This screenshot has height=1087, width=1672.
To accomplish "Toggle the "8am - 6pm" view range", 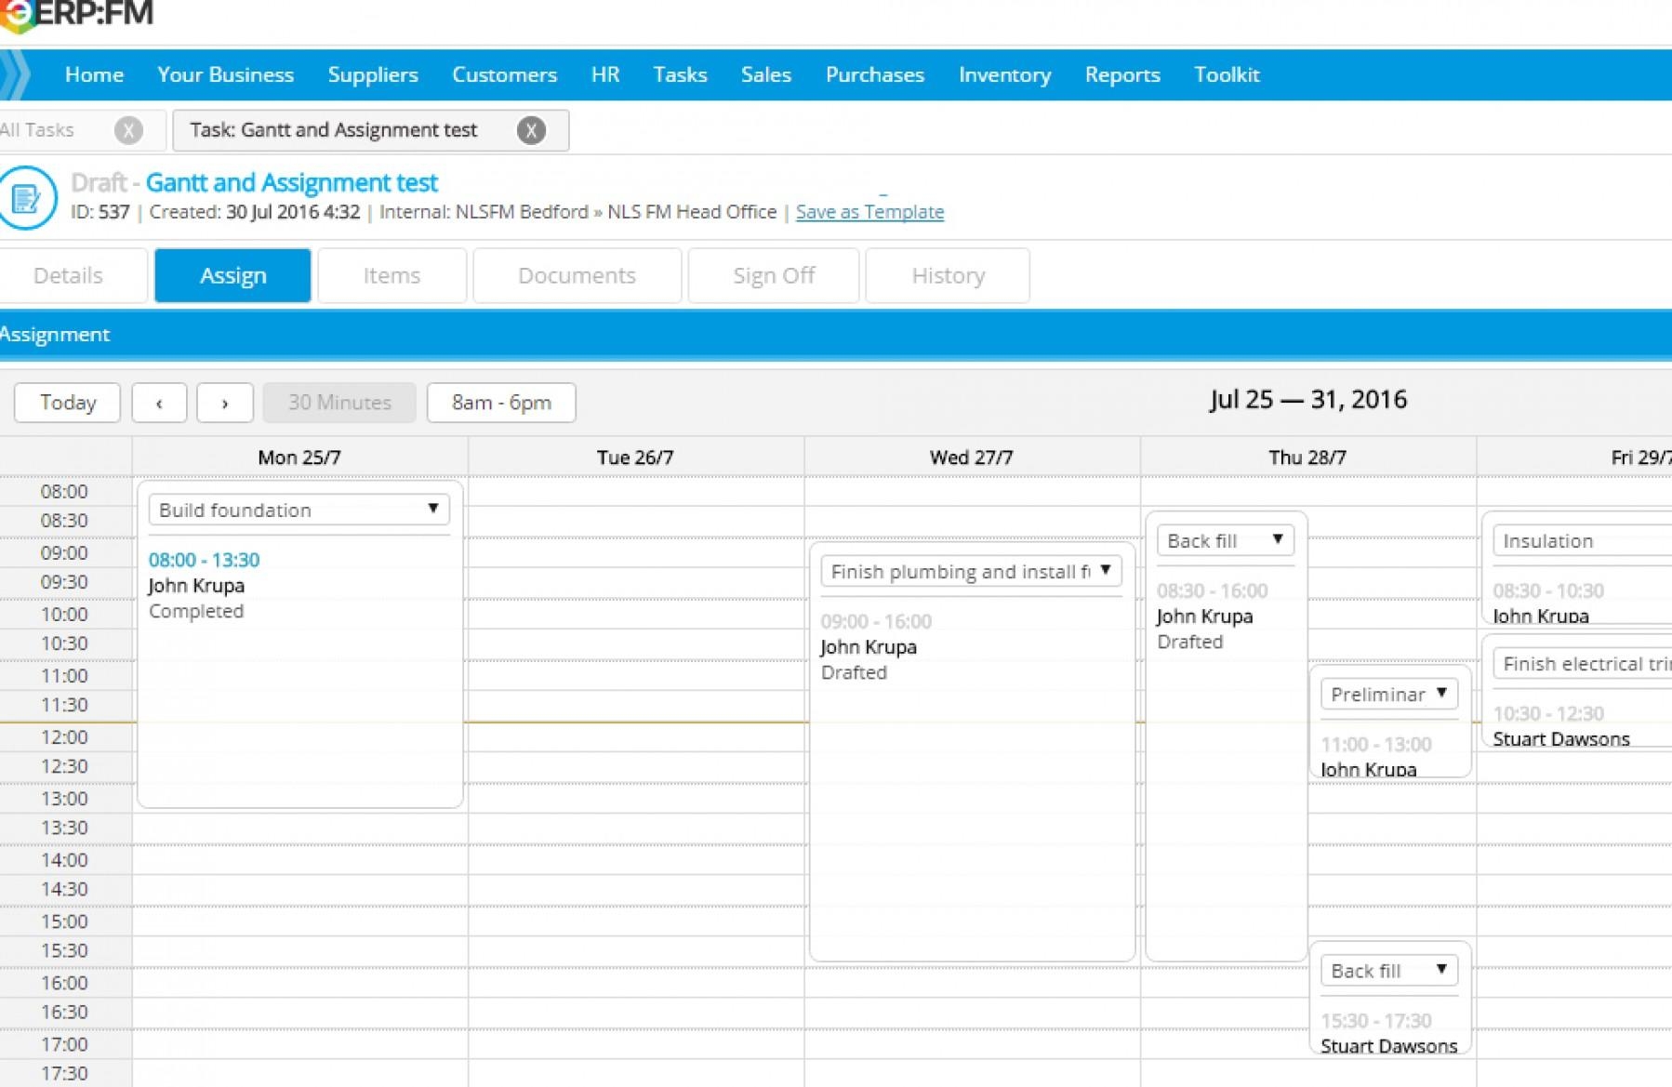I will (x=500, y=402).
